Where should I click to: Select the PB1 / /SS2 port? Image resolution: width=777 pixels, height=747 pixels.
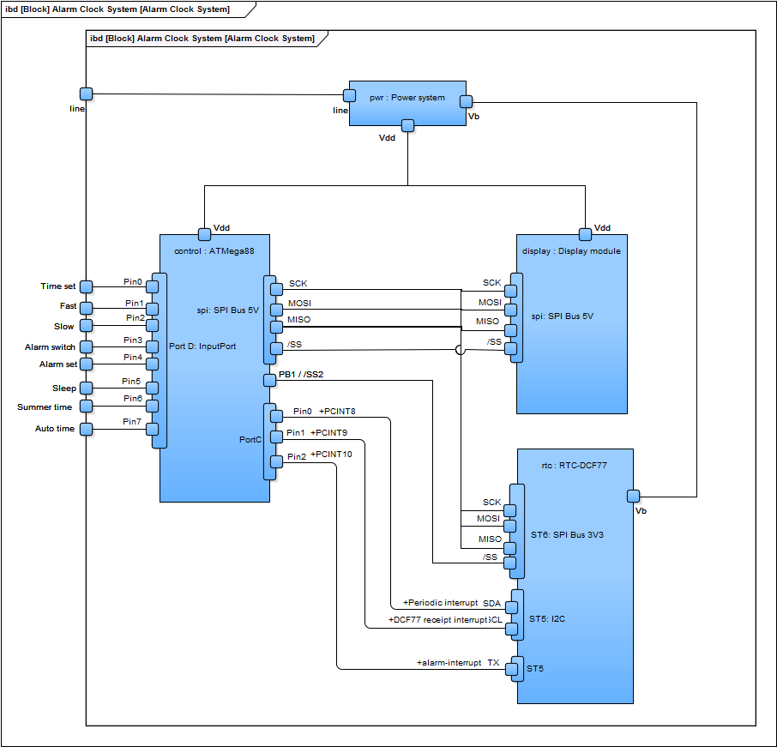(269, 380)
